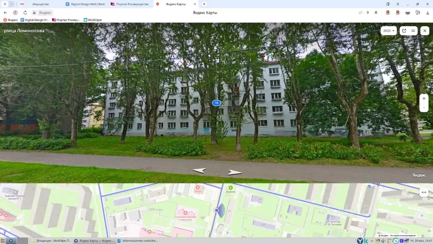Open the Yandex Y icon in system tray
The width and height of the screenshot is (433, 244).
tap(360, 241)
